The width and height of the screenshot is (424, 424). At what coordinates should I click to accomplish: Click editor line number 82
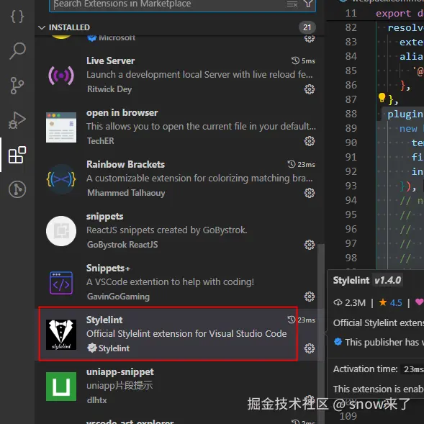click(351, 27)
